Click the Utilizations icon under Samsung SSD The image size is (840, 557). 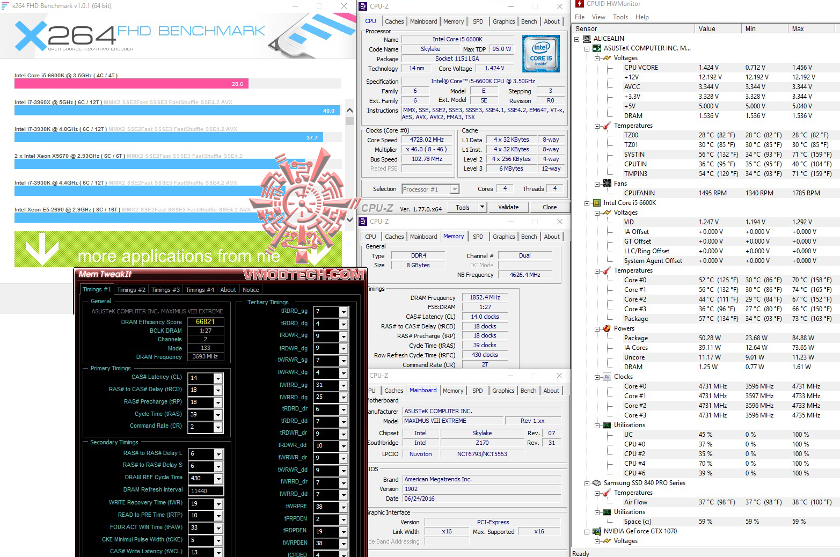click(x=607, y=512)
